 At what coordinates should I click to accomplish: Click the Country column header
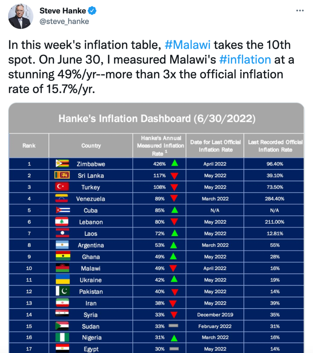coord(91,146)
